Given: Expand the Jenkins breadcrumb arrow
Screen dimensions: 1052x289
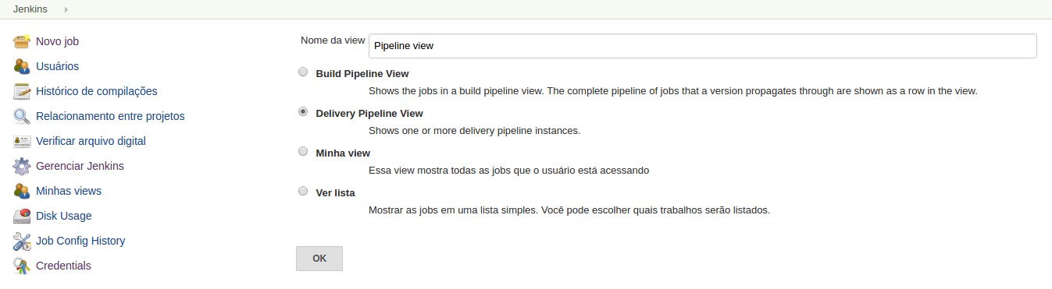Looking at the screenshot, I should coord(66,9).
